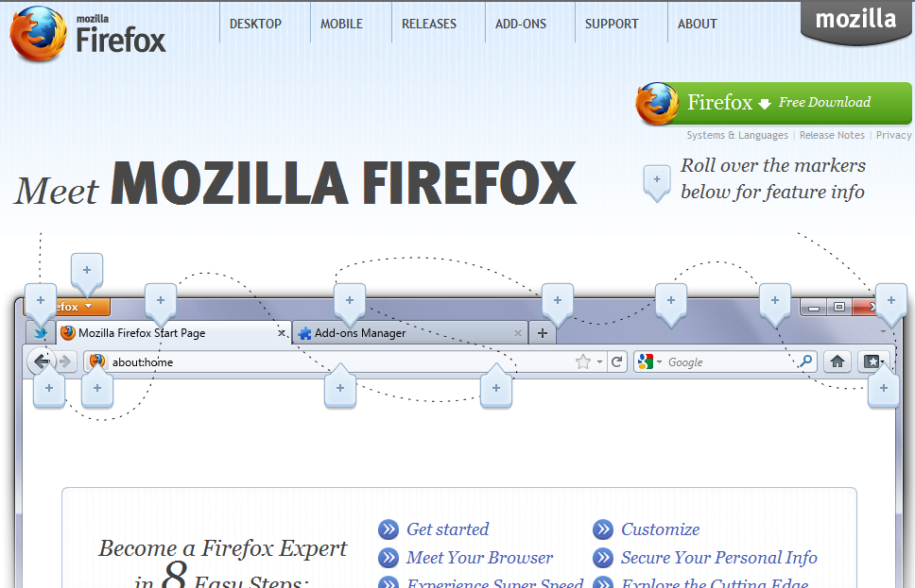
Task: Open the DESKTOP navigation item
Action: coord(255,24)
